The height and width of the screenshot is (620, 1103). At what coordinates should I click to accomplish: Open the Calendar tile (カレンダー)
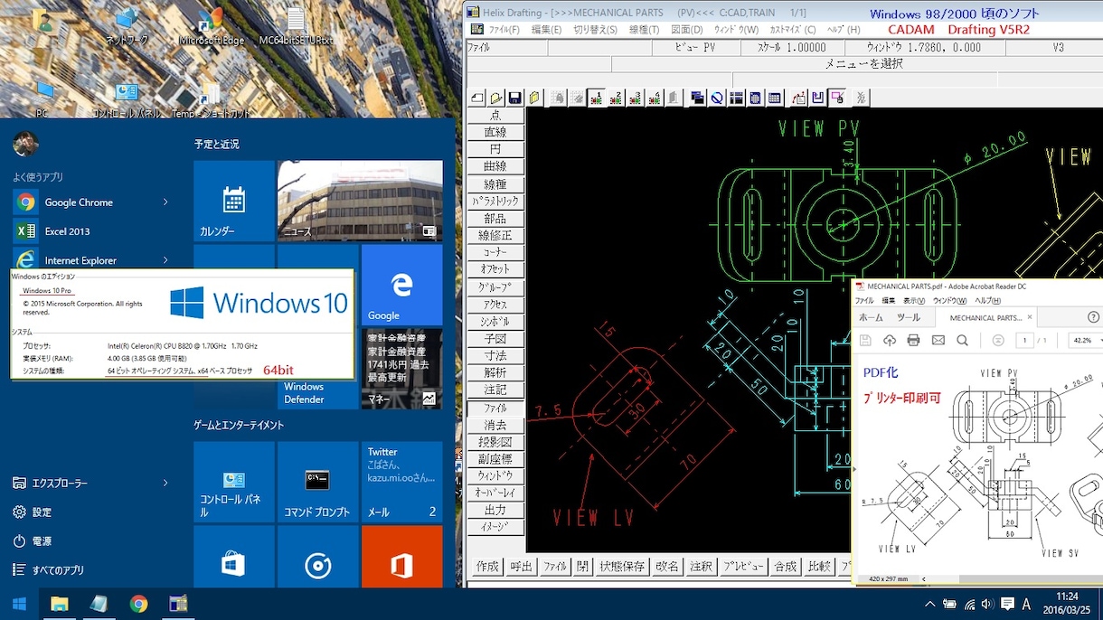coord(234,201)
